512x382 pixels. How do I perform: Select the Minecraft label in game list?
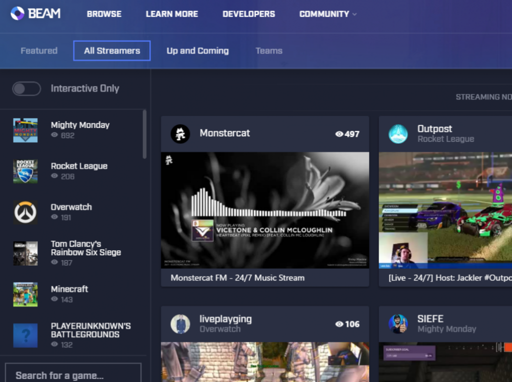(x=69, y=289)
